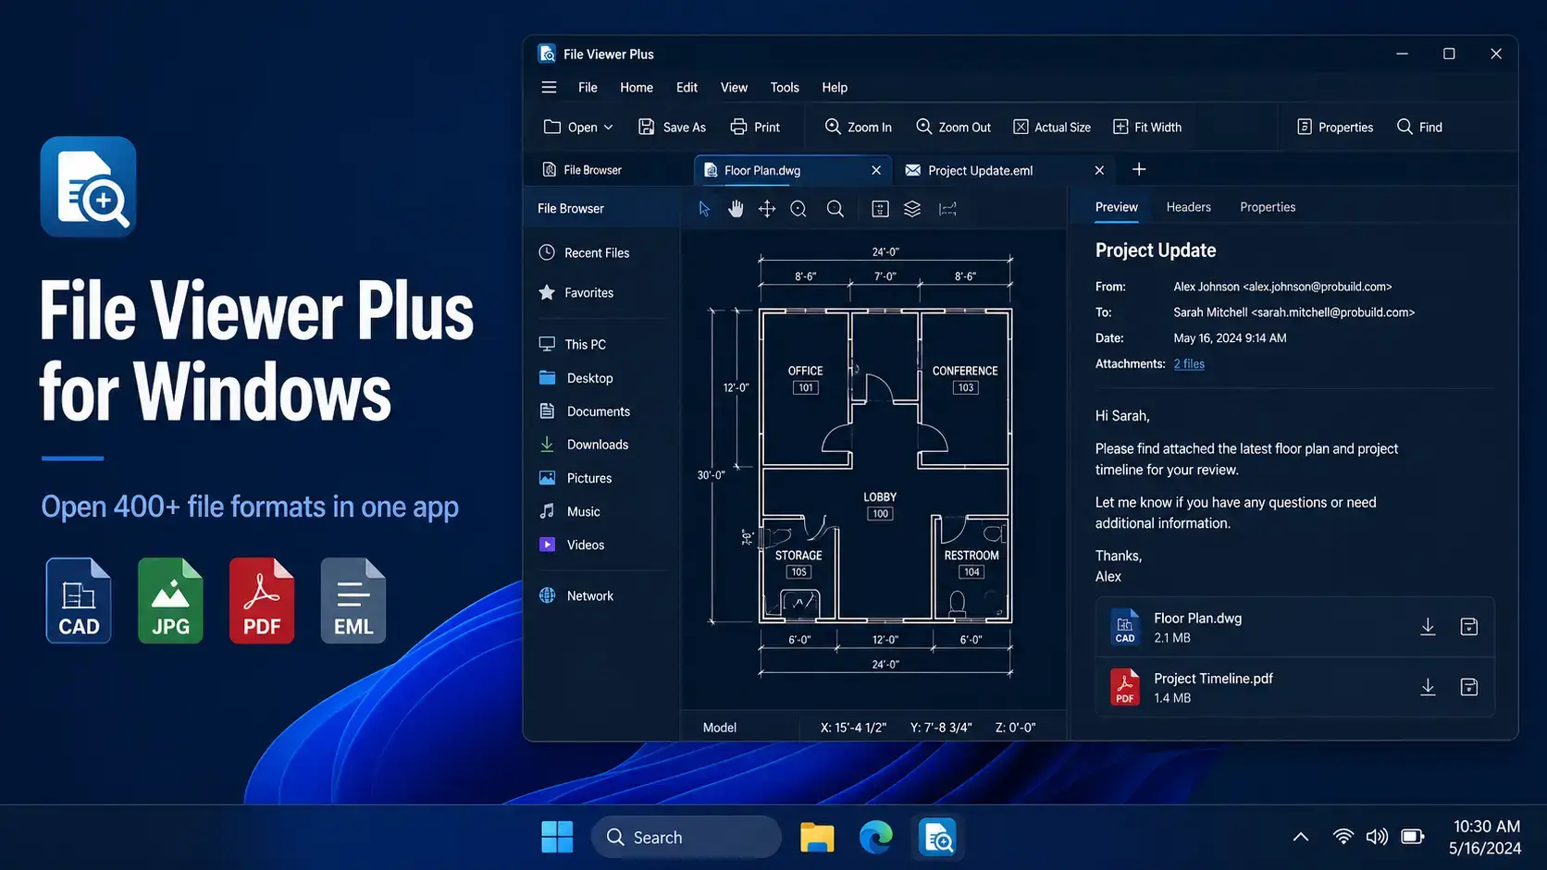Open the Edit menu

point(687,87)
